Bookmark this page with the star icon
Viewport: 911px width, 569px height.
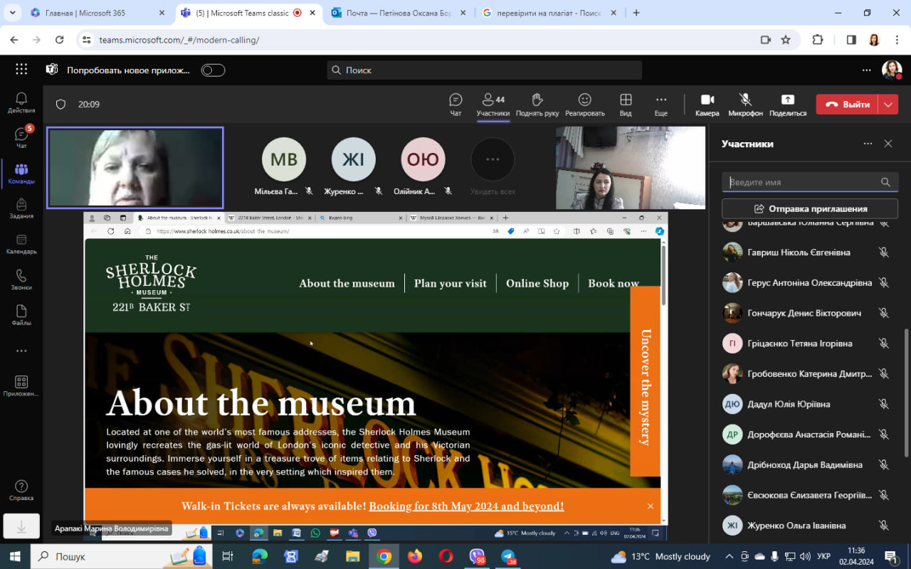click(x=786, y=40)
